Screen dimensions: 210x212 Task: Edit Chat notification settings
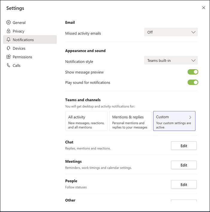184,146
